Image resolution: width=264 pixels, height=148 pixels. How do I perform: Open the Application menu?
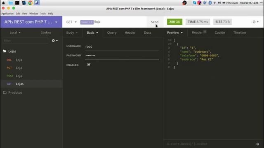pos(7,14)
